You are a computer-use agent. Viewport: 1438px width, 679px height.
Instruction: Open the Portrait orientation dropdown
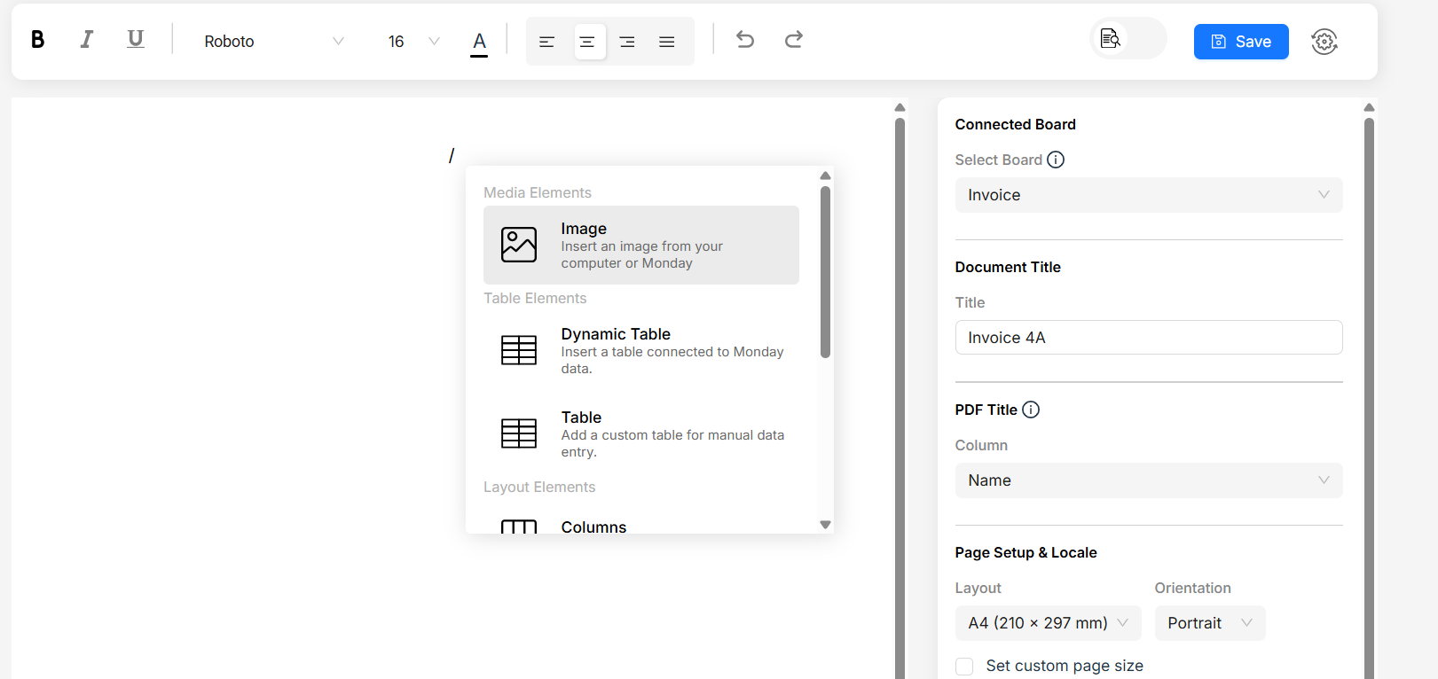tap(1209, 623)
